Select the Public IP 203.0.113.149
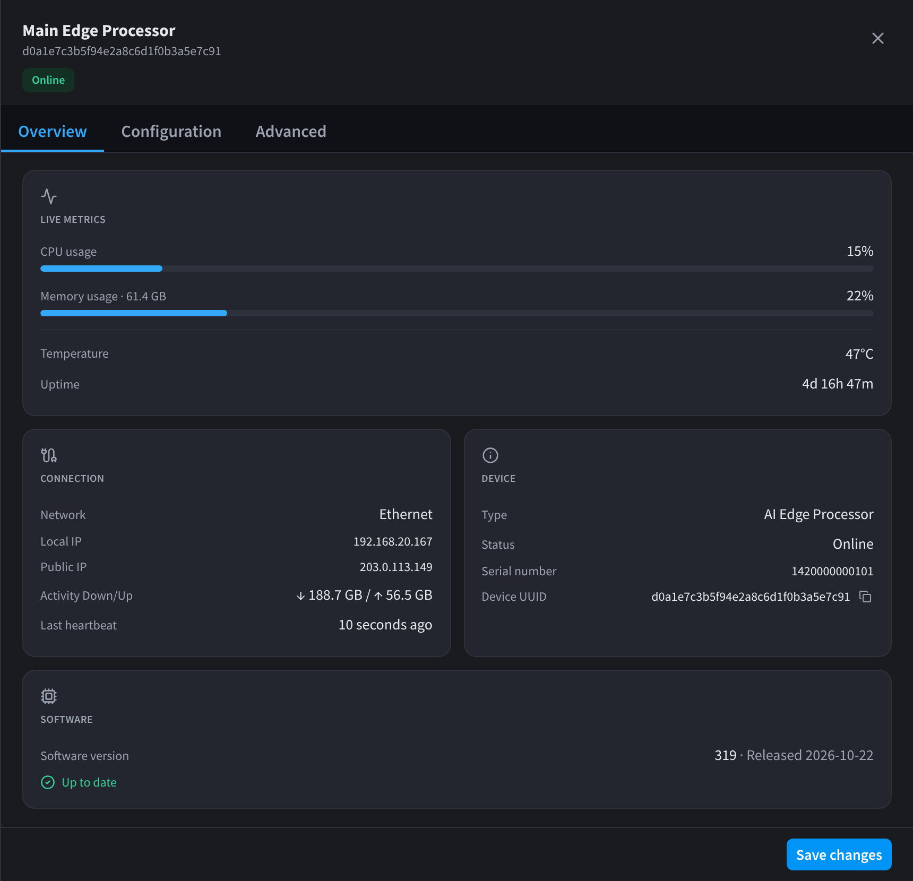Viewport: 913px width, 881px height. (396, 567)
